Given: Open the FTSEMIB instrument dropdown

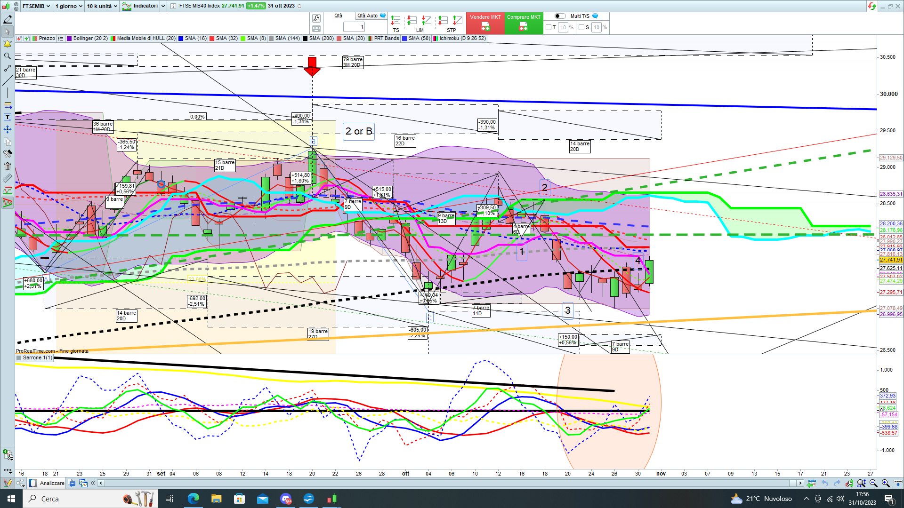Looking at the screenshot, I should coord(36,6).
